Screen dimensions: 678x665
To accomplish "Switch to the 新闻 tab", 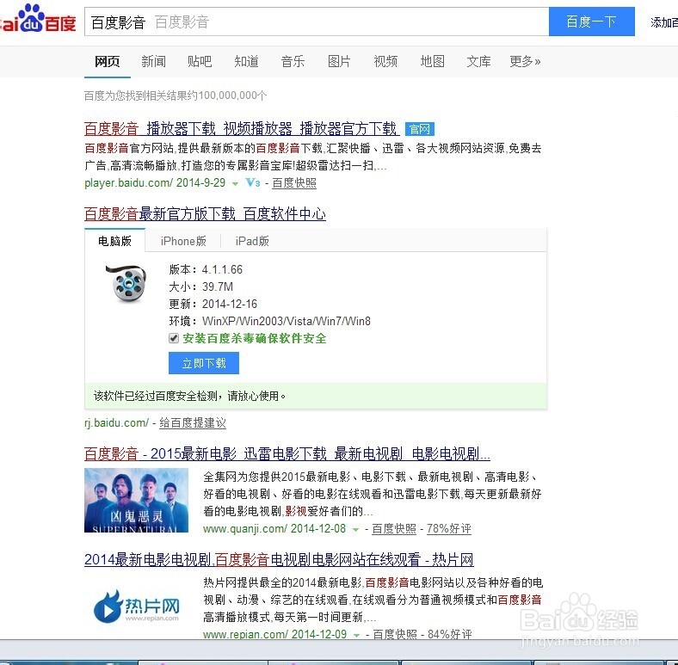I will coord(153,61).
